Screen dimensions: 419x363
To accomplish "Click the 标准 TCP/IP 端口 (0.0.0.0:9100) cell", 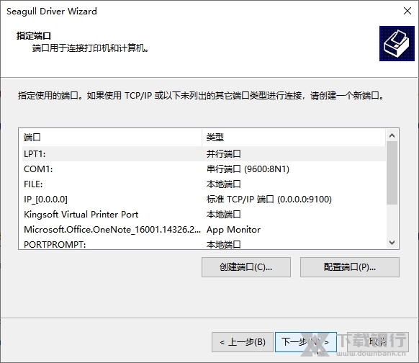I will [x=269, y=199].
